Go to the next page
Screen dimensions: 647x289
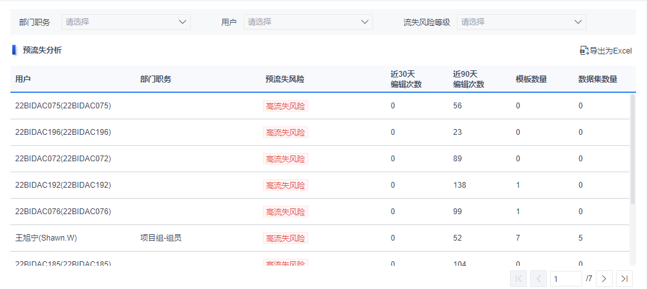604,279
